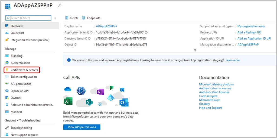Click the app registration grid icon

(8, 6)
